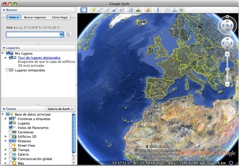Uncheck the Mis lugares checkbox

pyautogui.click(x=8, y=53)
